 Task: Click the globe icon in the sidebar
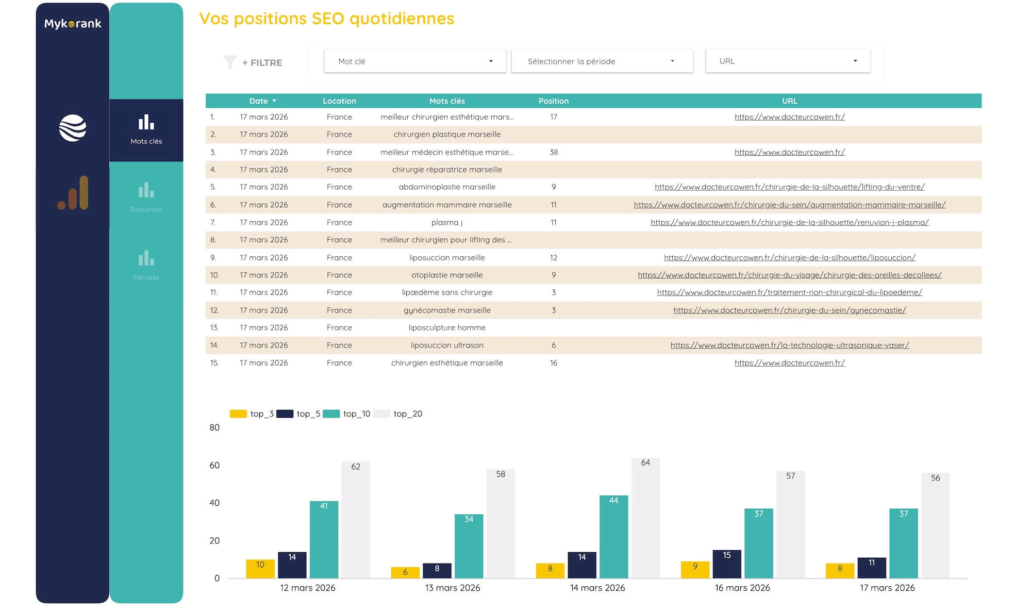pos(72,127)
